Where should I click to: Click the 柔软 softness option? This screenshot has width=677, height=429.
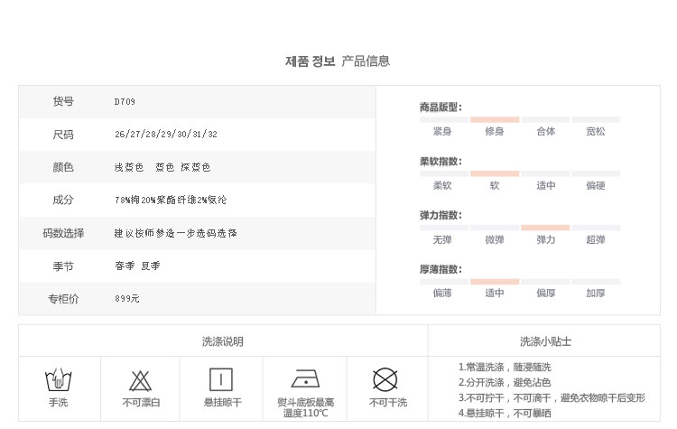(x=442, y=186)
